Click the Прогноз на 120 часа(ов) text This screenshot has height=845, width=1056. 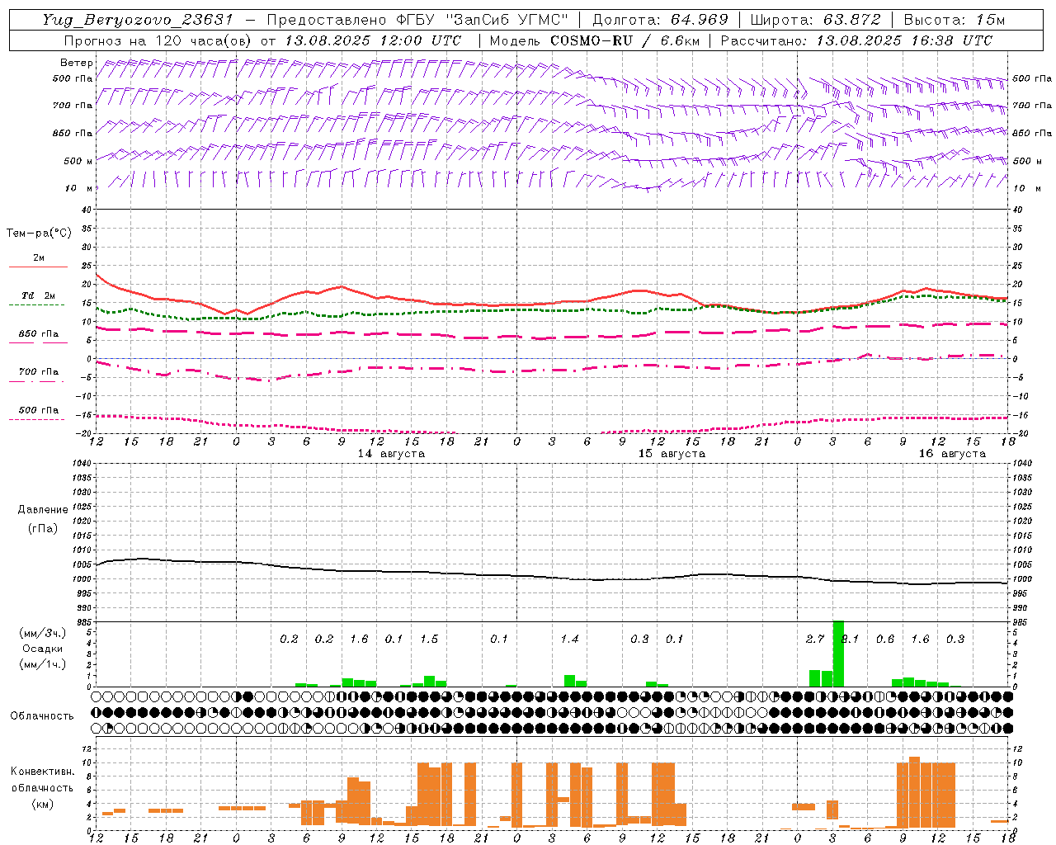coord(158,40)
